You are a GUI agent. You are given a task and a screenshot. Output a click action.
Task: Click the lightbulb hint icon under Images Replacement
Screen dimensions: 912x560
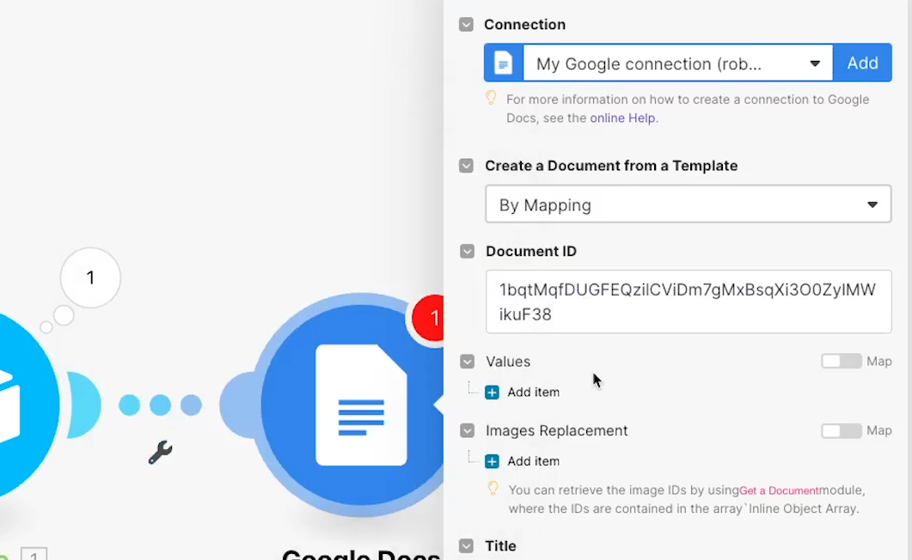coord(493,488)
